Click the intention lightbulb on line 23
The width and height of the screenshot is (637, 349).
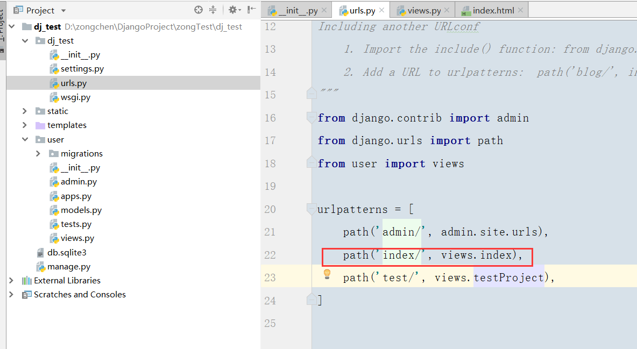327,274
